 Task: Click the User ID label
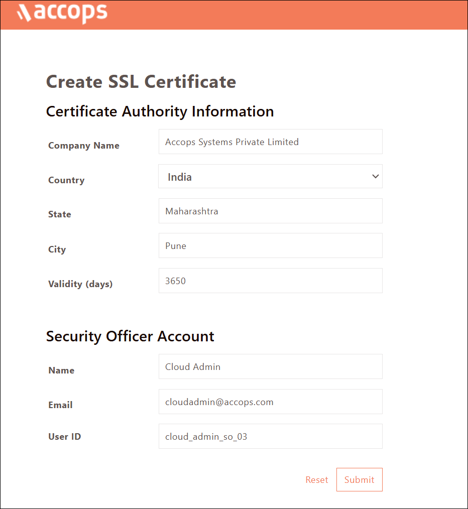65,437
